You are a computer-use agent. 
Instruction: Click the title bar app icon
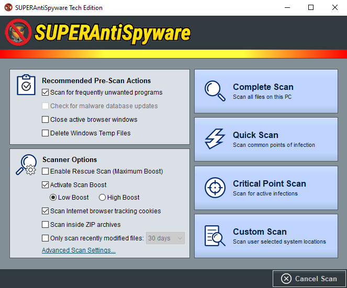(x=8, y=8)
